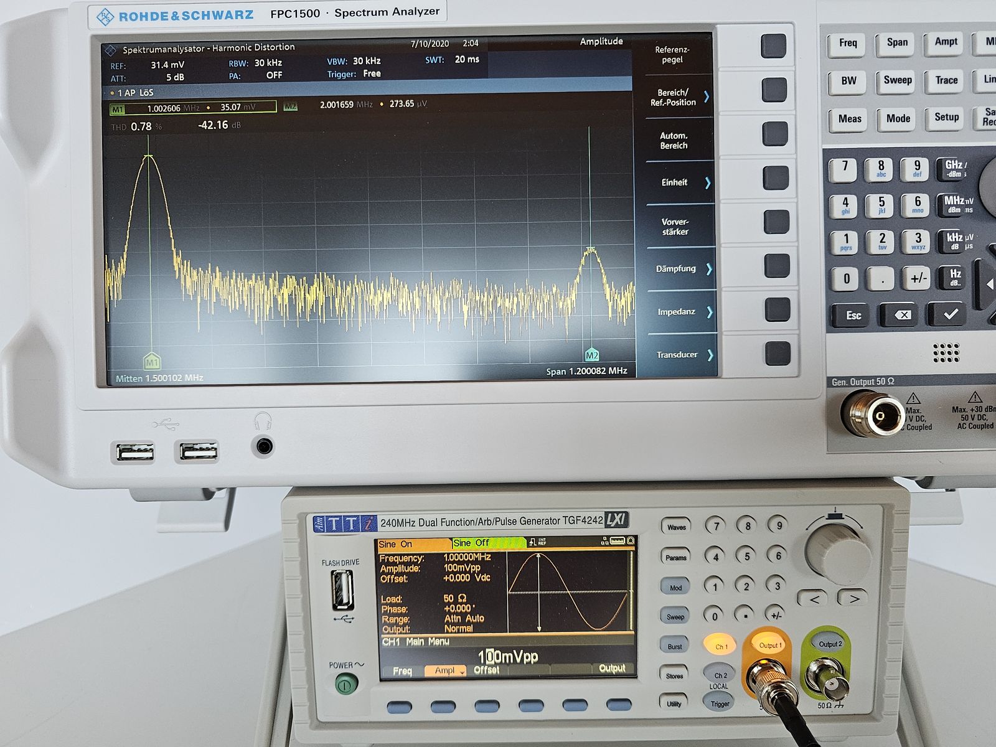Tap the Sine Off tab on the generator
Image resolution: width=996 pixels, height=747 pixels.
point(489,543)
